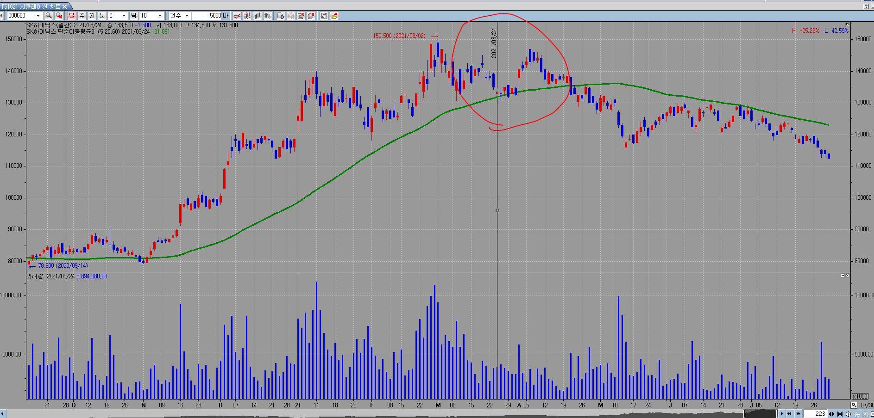Switch to the weekly (주) period
The image size is (874, 418).
click(82, 16)
